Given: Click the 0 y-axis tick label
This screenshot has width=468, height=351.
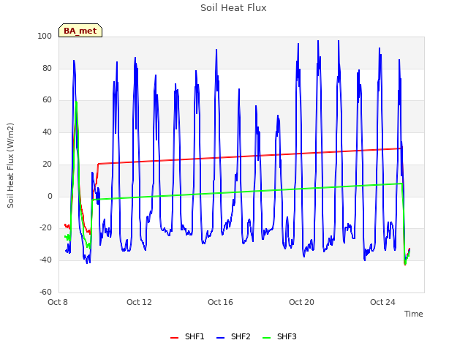Looking at the screenshot, I should [x=50, y=197].
